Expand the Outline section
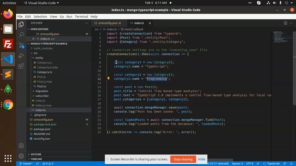This screenshot has width=296, height=166. coord(36,154)
